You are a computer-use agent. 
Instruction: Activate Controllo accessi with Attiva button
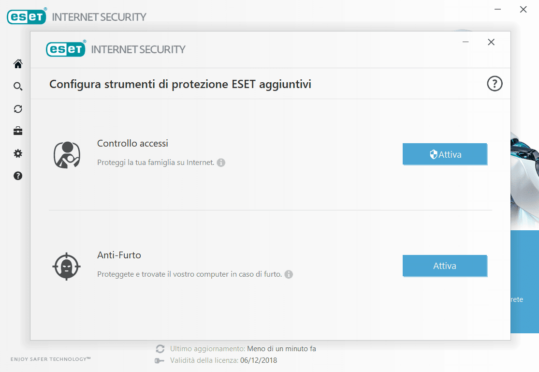pyautogui.click(x=445, y=154)
